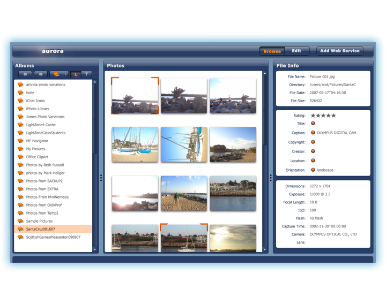Click the orange dot next to Orientation
The image size is (386, 305).
pyautogui.click(x=313, y=170)
